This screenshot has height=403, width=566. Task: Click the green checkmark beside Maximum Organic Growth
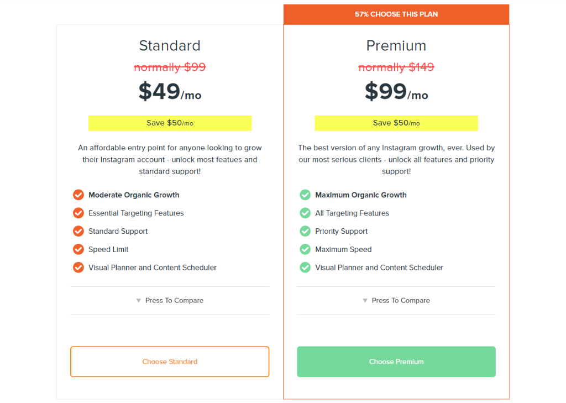305,195
